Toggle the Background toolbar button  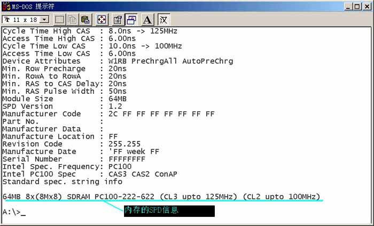(131, 20)
